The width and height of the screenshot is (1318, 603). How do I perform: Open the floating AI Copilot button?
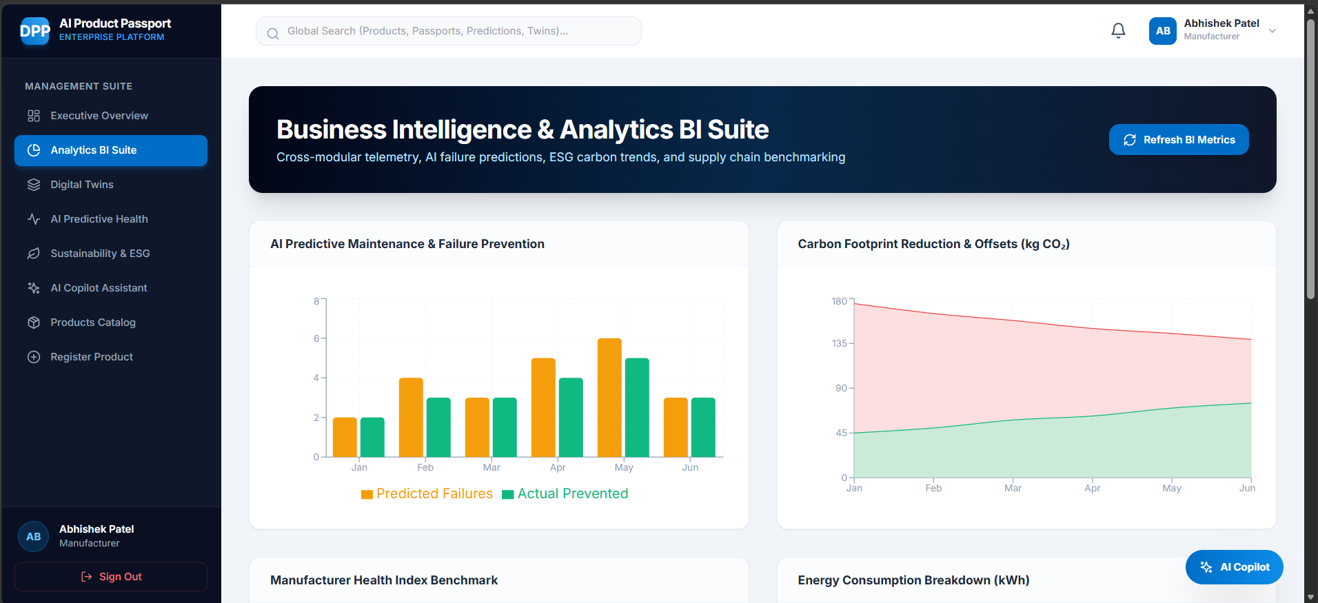[1234, 567]
